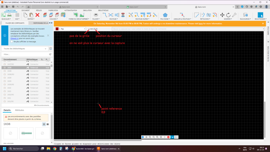
Task: Open the COUCHES dropdown menu
Action: [54, 19]
